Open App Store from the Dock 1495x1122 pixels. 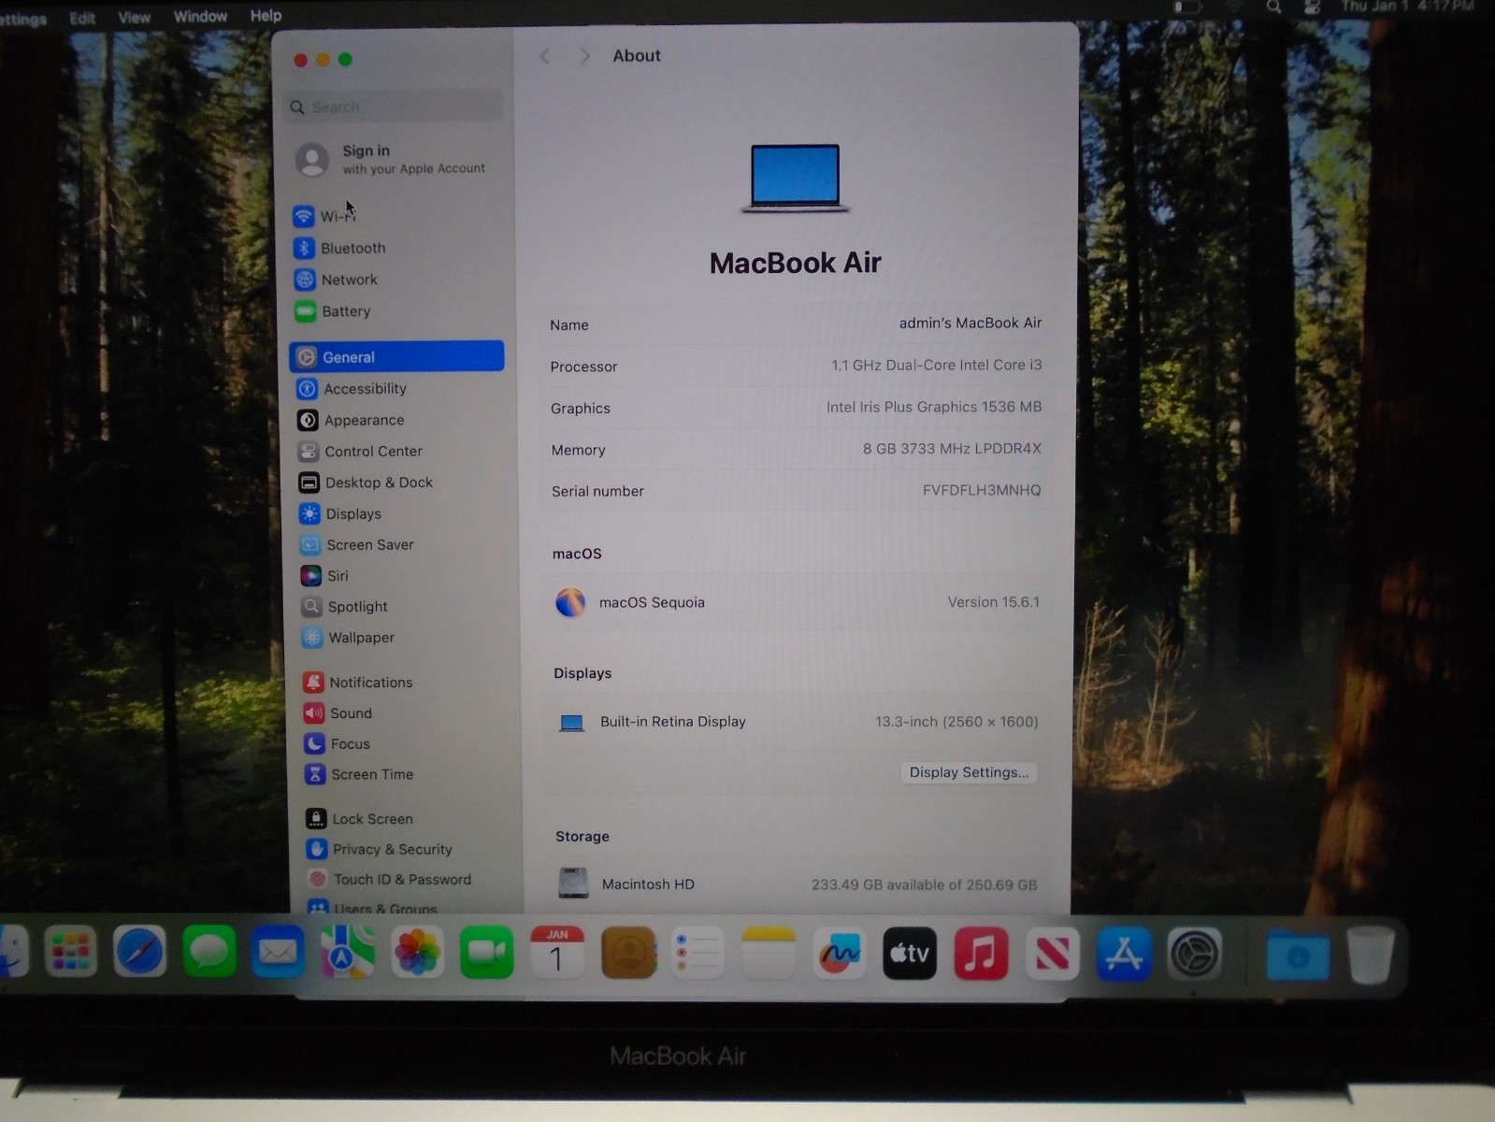click(x=1124, y=954)
